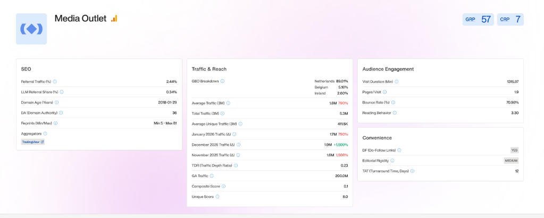544x218 pixels.
Task: Click the info icon next to LLM Referral Share
Action: point(61,92)
